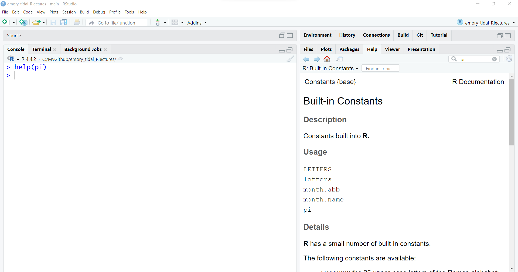Refresh the help topic
The image size is (518, 272).
click(x=509, y=59)
